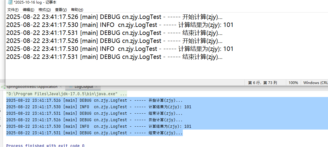The width and height of the screenshot is (328, 147).
Task: Open the 查看(V) menu
Action: tap(61, 10)
